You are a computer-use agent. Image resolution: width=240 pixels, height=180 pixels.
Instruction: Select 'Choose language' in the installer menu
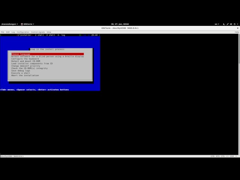click(48, 54)
